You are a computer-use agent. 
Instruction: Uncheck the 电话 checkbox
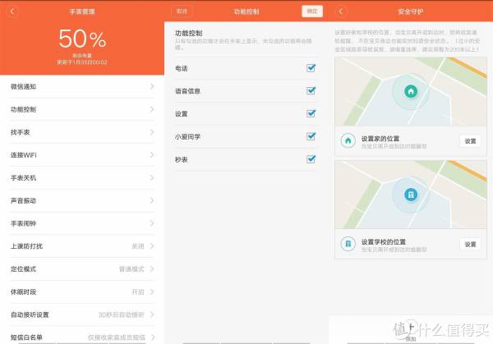tap(311, 68)
